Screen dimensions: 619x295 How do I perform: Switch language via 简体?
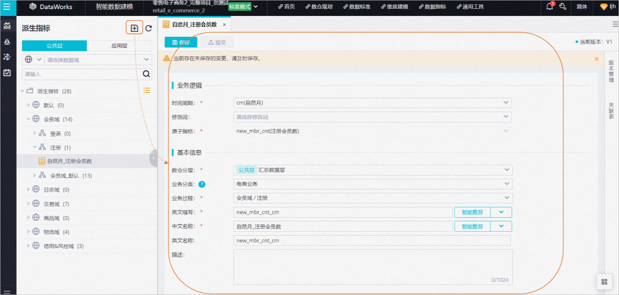pos(582,7)
